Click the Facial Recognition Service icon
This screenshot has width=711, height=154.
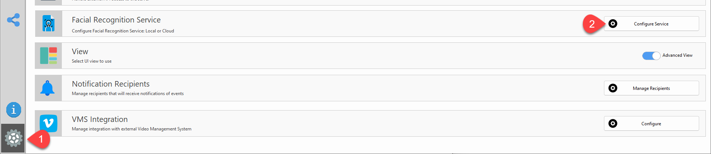[x=49, y=24]
